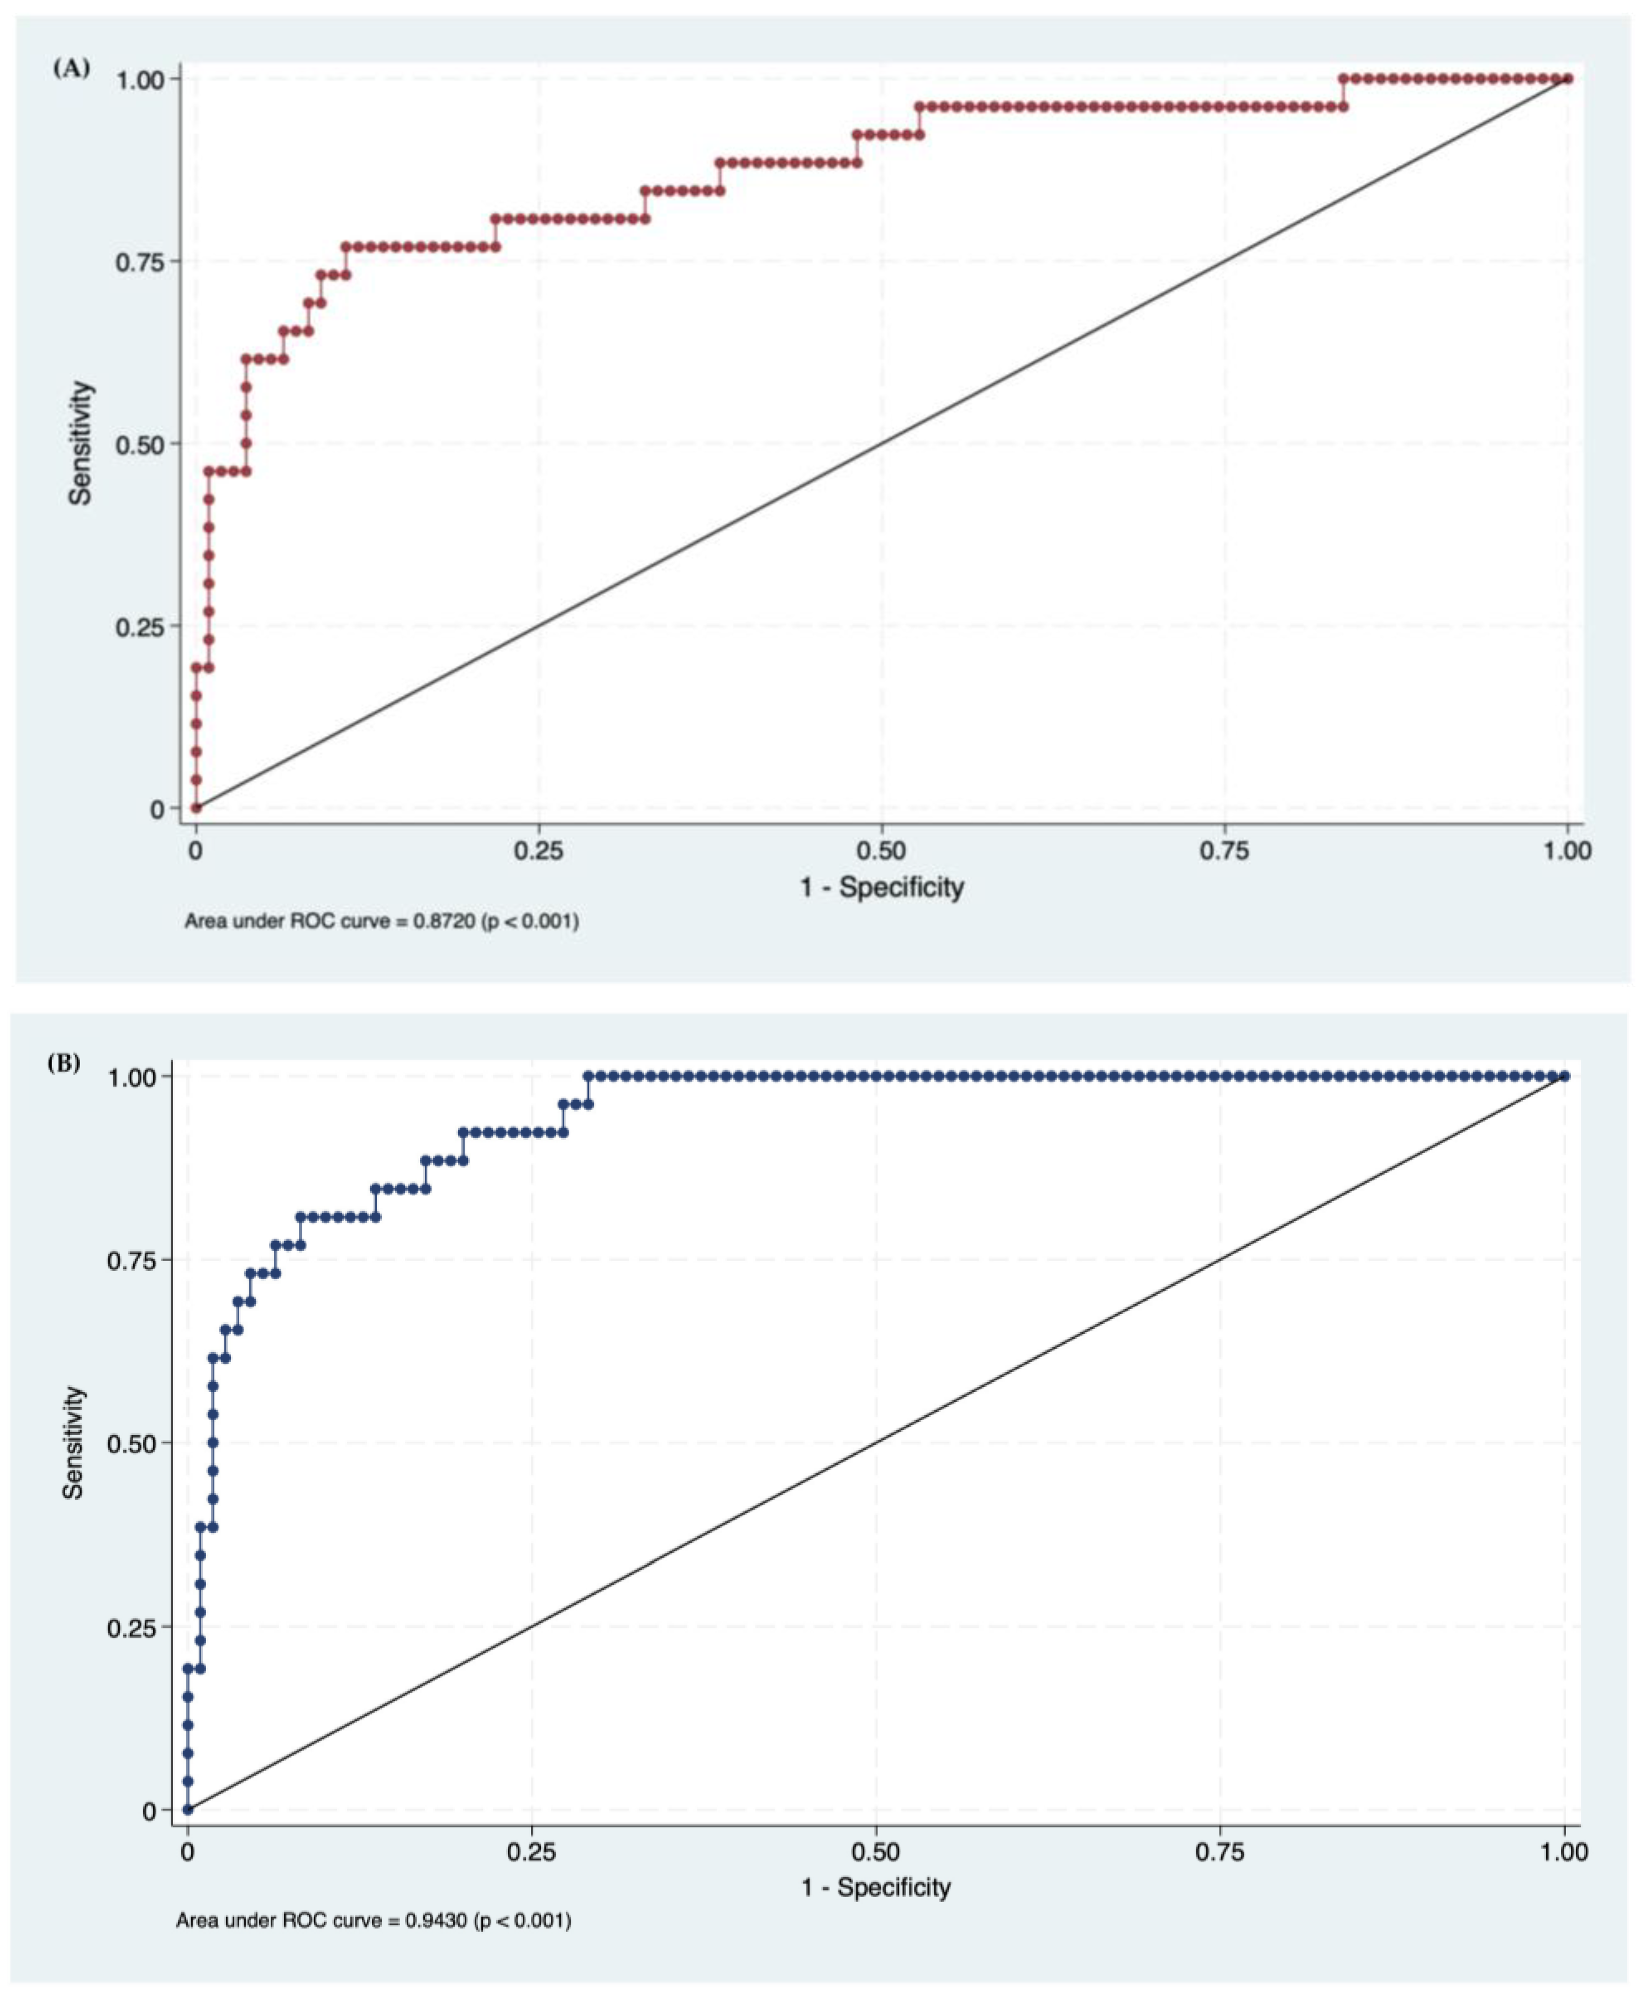
Task: Click the (B) panel label
Action: tap(64, 1062)
